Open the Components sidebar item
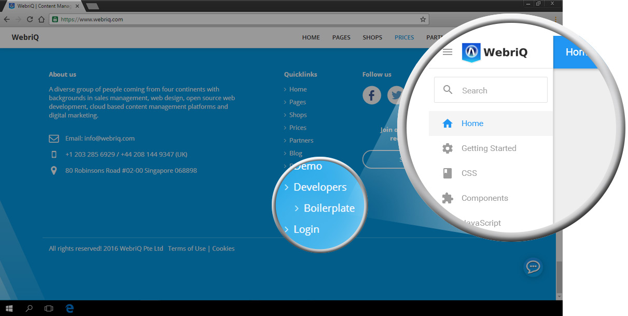The image size is (628, 316). coord(484,198)
